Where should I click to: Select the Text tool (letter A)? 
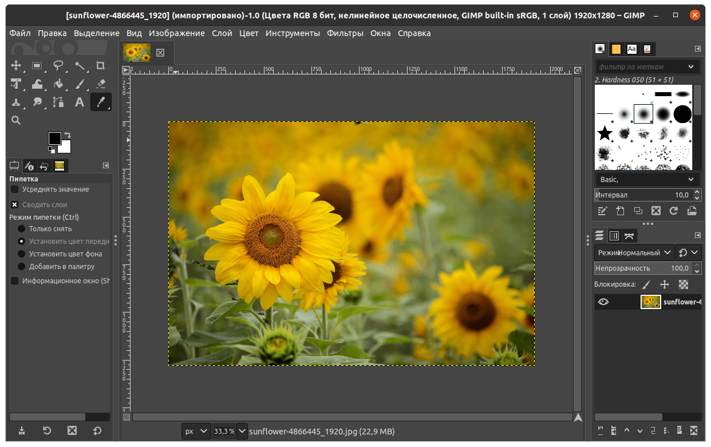click(80, 102)
